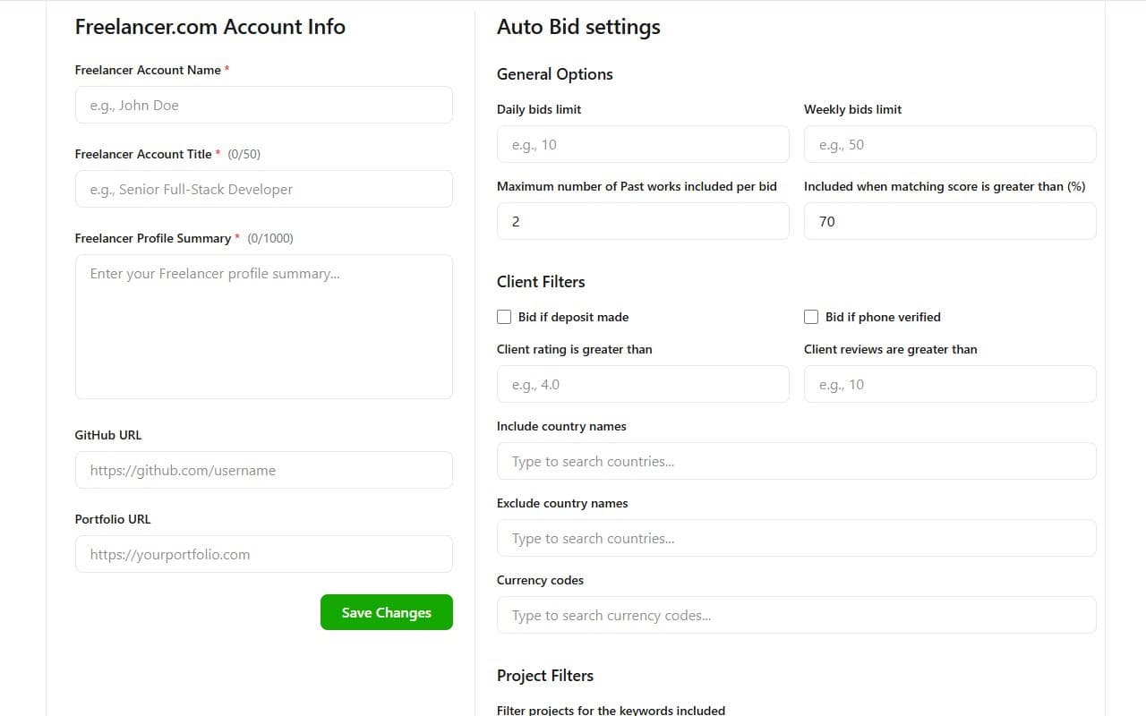Open the Currency codes search selector
Viewport: 1146px width, 716px height.
(x=796, y=615)
